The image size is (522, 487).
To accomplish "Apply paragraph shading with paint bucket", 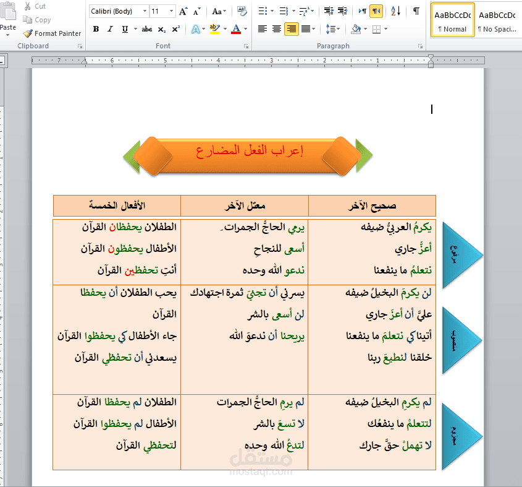I will point(356,29).
